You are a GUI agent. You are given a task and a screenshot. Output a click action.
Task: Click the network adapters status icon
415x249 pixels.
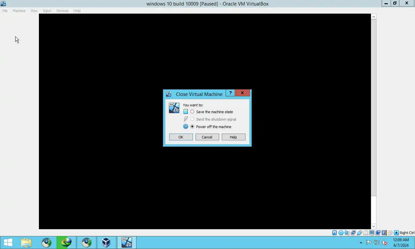point(353,233)
